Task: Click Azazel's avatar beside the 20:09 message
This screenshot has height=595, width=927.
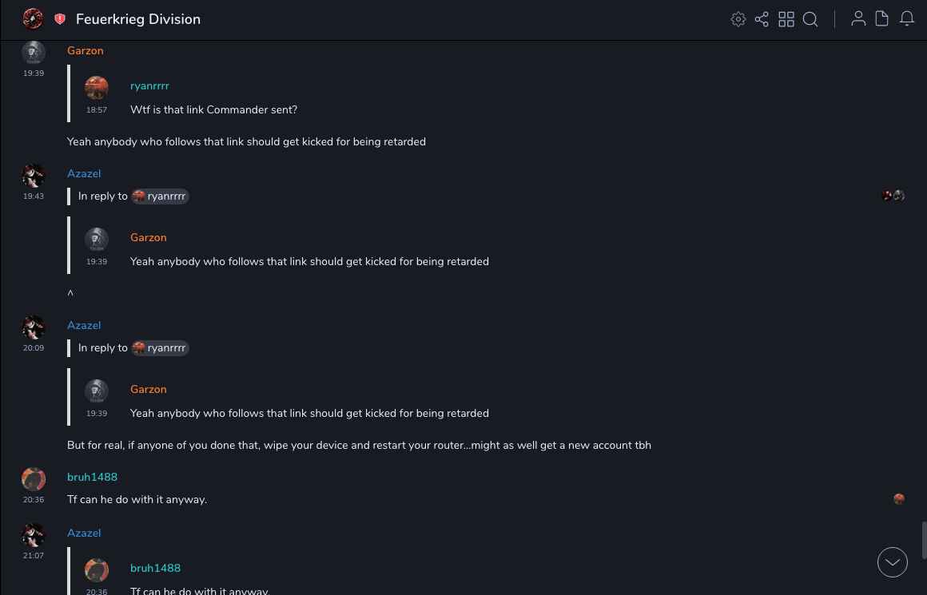Action: click(34, 327)
